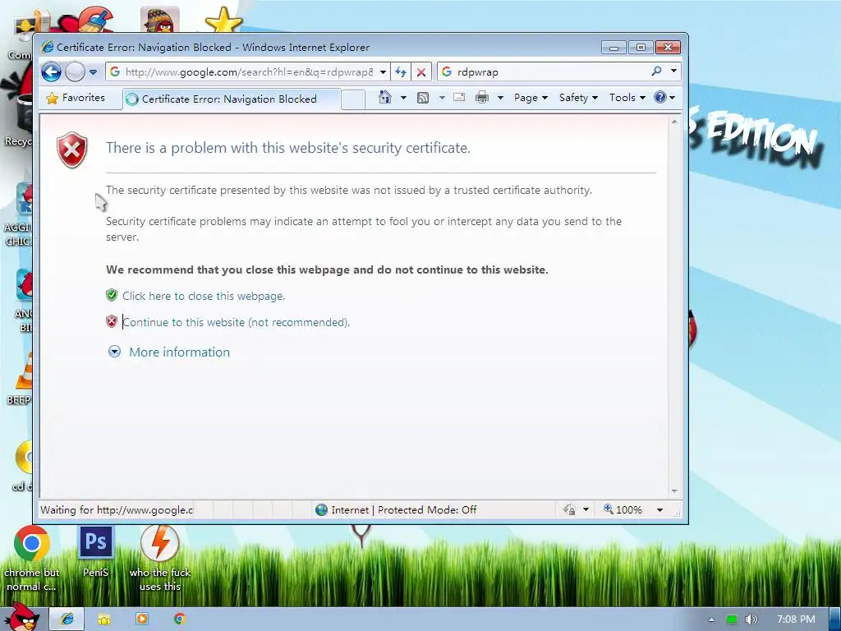Open the Tools menu
The image size is (841, 631).
627,98
